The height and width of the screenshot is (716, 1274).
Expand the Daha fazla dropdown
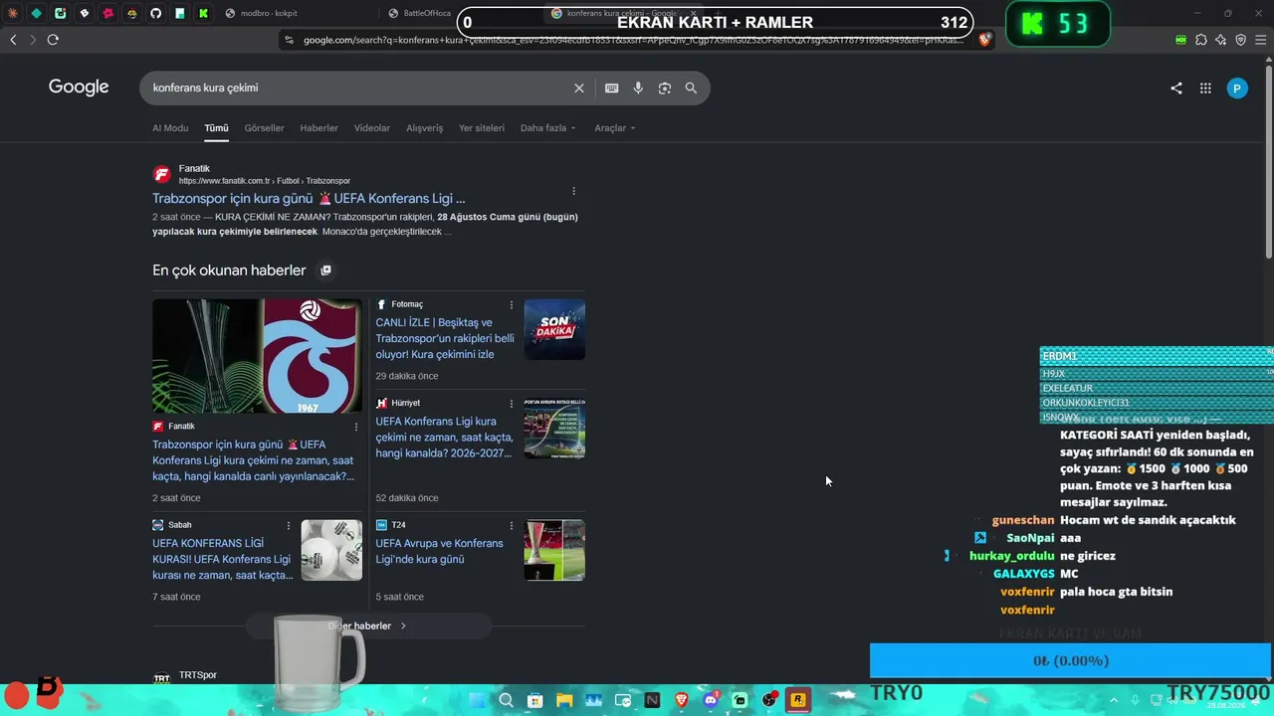547,128
